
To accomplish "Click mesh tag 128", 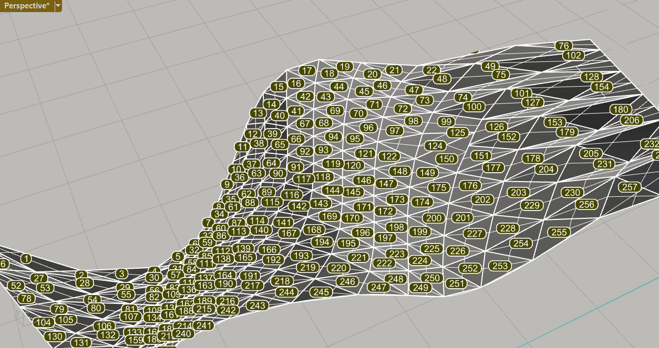I will tap(591, 77).
